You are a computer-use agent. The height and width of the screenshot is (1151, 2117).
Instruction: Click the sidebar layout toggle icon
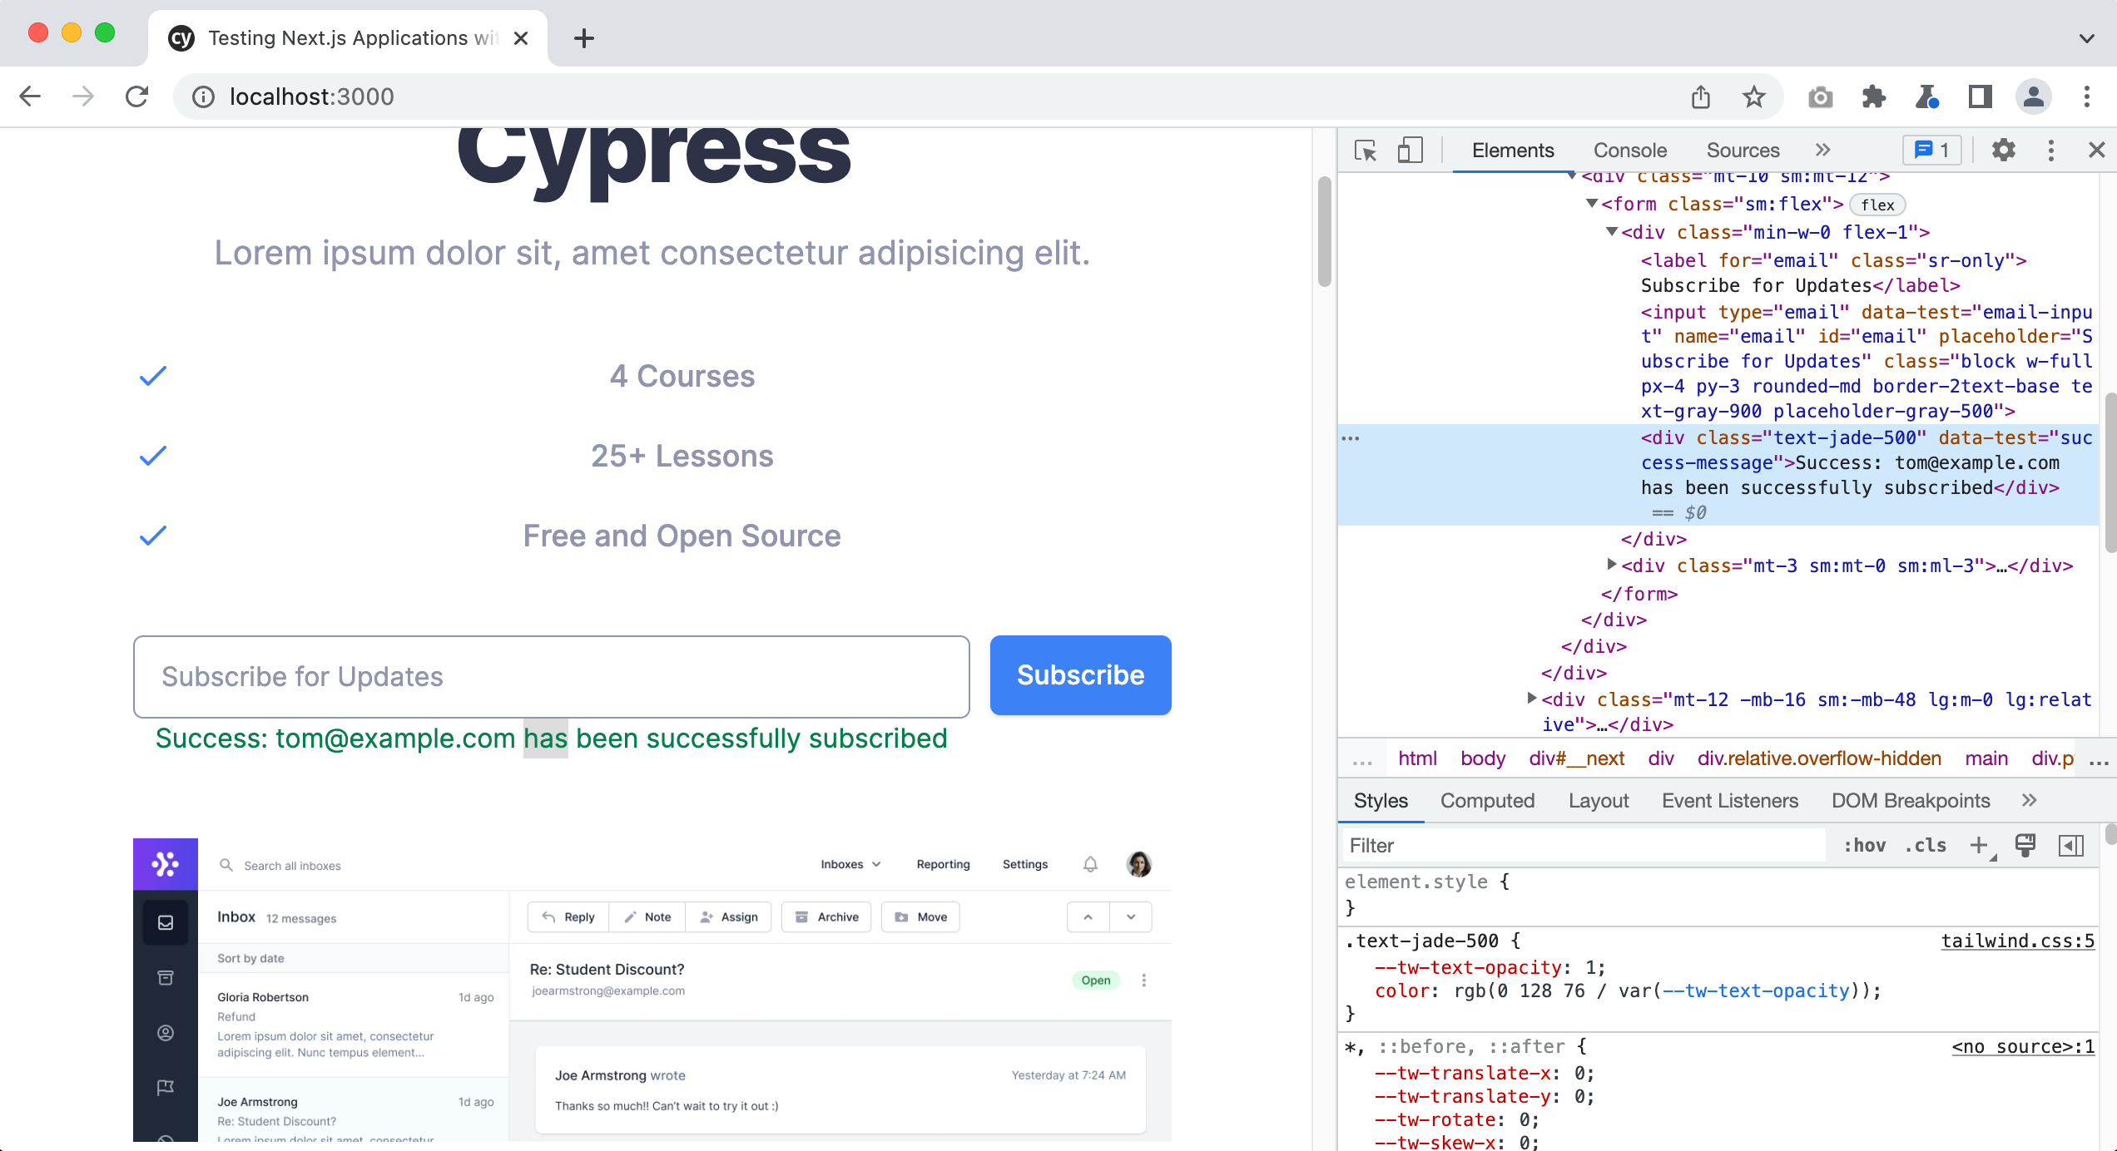point(2072,845)
